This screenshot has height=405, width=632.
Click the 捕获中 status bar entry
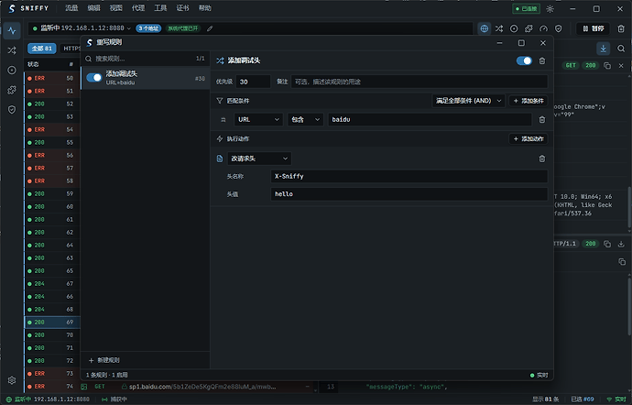point(114,400)
